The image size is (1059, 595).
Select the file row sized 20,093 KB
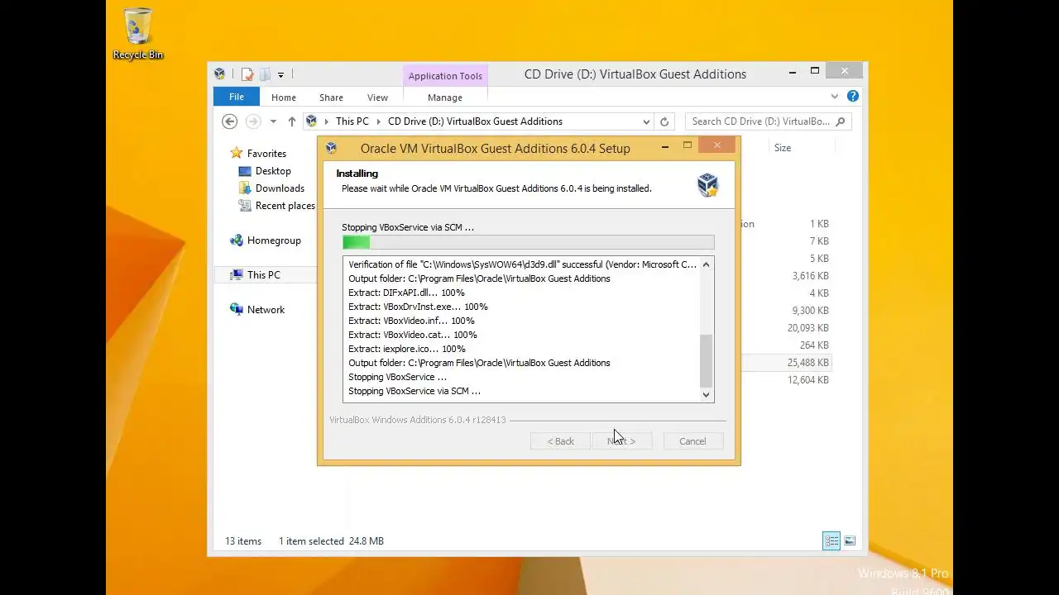click(x=786, y=328)
